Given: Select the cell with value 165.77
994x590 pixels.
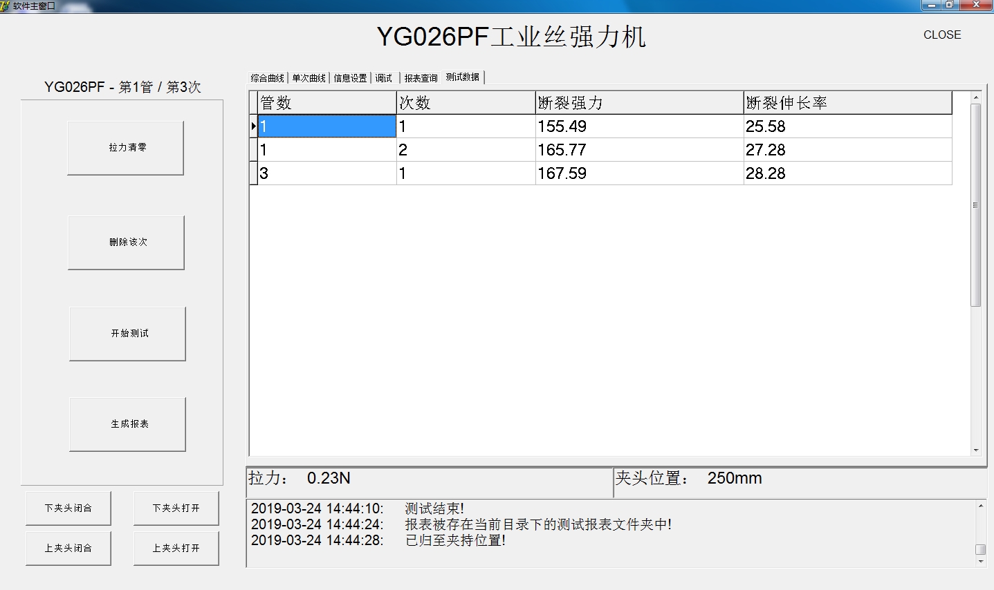Looking at the screenshot, I should point(640,150).
